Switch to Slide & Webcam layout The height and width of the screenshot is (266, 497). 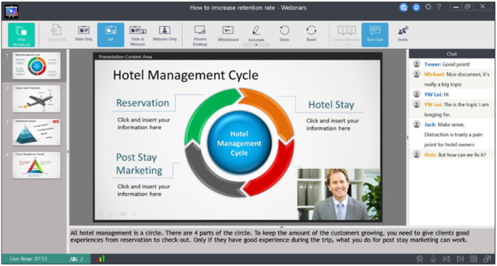pos(137,35)
